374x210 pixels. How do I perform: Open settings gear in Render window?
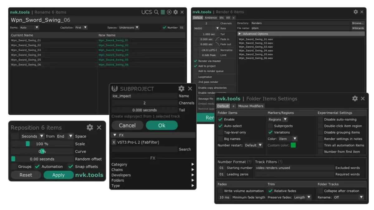coord(356,12)
